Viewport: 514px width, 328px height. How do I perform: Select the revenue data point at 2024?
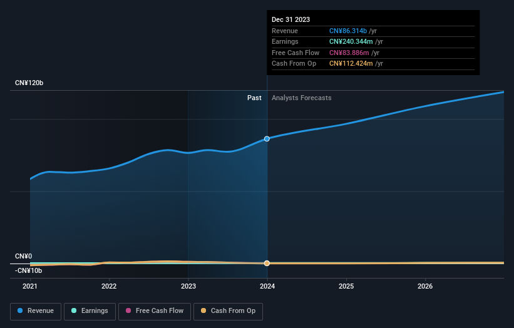[x=267, y=139]
